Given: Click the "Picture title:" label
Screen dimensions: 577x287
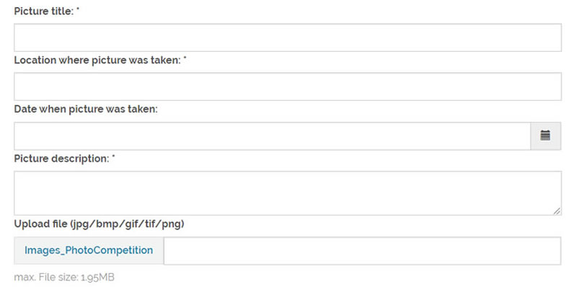Looking at the screenshot, I should pyautogui.click(x=44, y=12).
